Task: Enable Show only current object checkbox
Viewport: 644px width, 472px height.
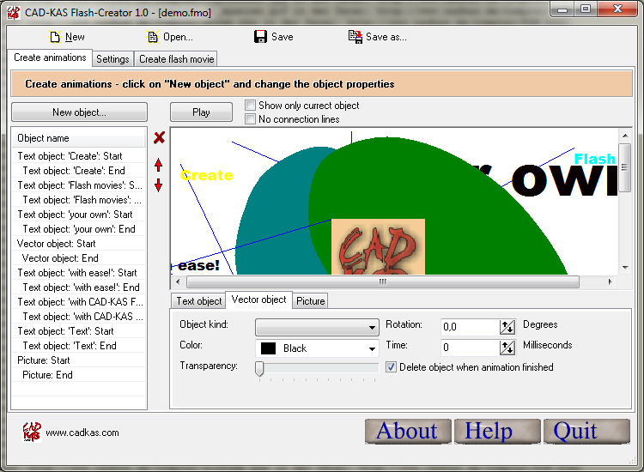Action: coord(251,106)
